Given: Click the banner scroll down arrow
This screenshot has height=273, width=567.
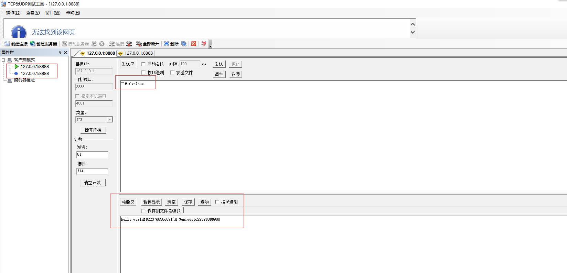Looking at the screenshot, I should click(413, 32).
